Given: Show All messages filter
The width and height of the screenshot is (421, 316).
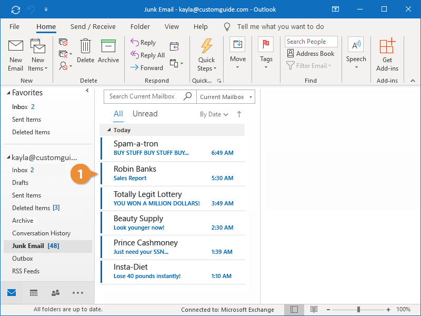Looking at the screenshot, I should click(118, 114).
